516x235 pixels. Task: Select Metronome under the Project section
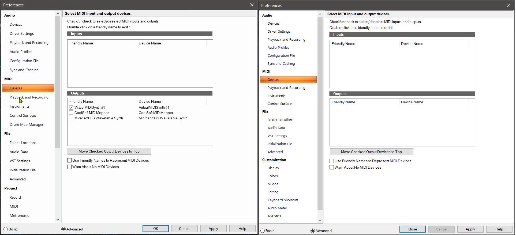click(19, 215)
